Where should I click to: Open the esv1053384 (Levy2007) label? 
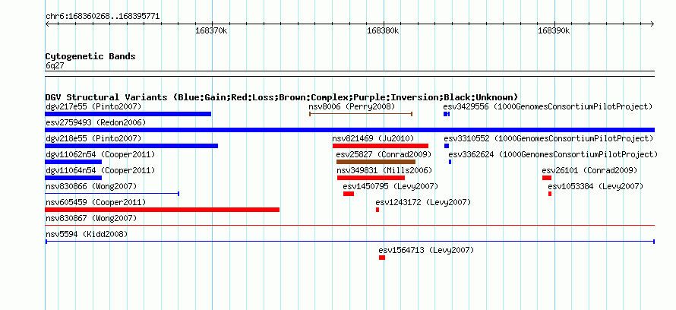click(595, 186)
